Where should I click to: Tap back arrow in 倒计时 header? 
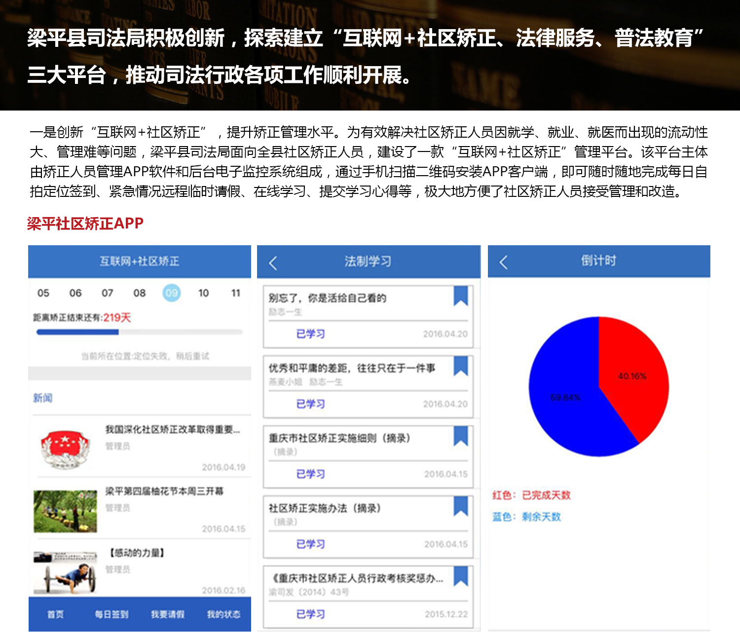click(x=503, y=262)
